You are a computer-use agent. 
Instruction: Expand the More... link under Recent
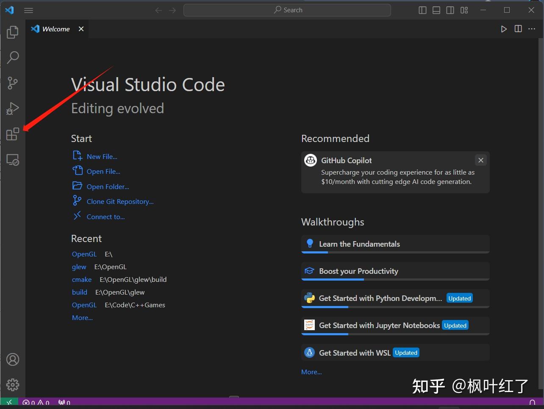point(82,318)
